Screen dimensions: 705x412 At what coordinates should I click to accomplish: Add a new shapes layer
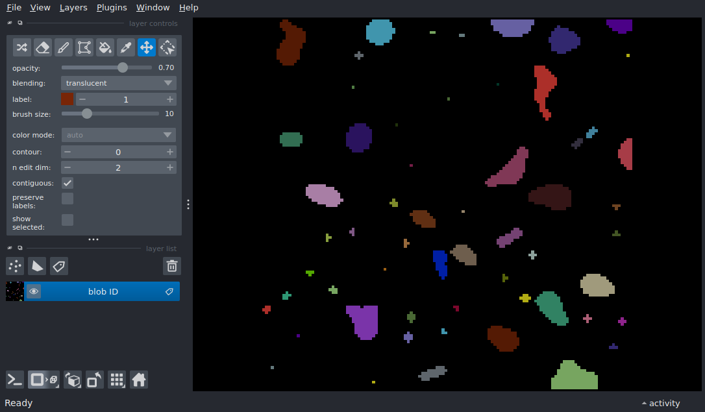click(37, 266)
